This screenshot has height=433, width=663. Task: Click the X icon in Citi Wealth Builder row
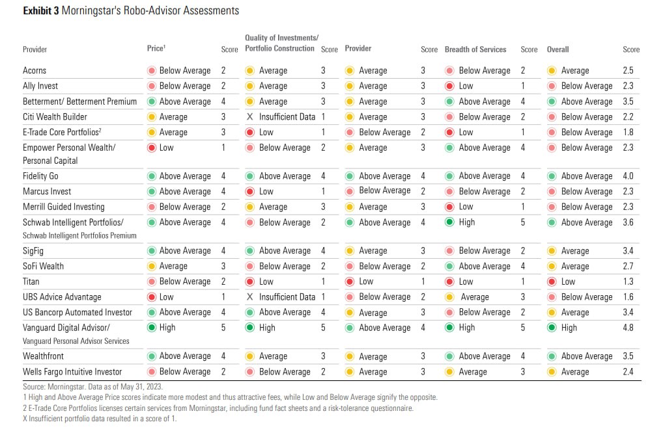249,117
